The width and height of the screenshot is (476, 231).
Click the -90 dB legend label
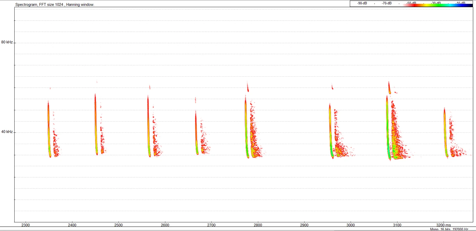362,3
